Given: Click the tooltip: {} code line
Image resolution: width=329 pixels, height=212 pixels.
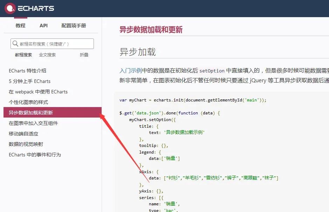Looking at the screenshot, I should [153, 146].
